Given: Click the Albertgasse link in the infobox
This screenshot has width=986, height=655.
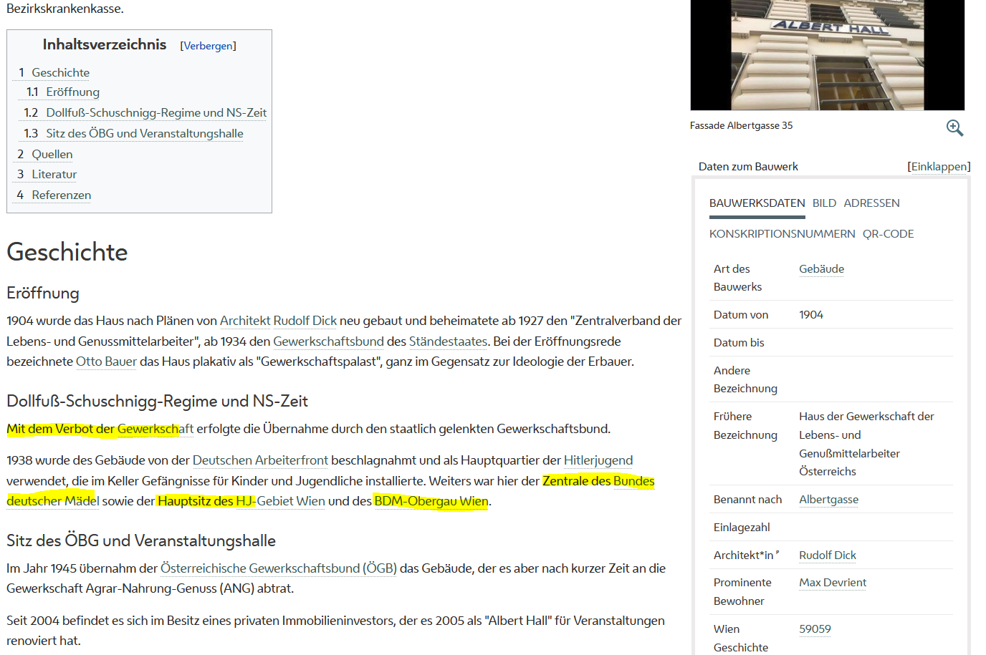Looking at the screenshot, I should click(x=828, y=500).
